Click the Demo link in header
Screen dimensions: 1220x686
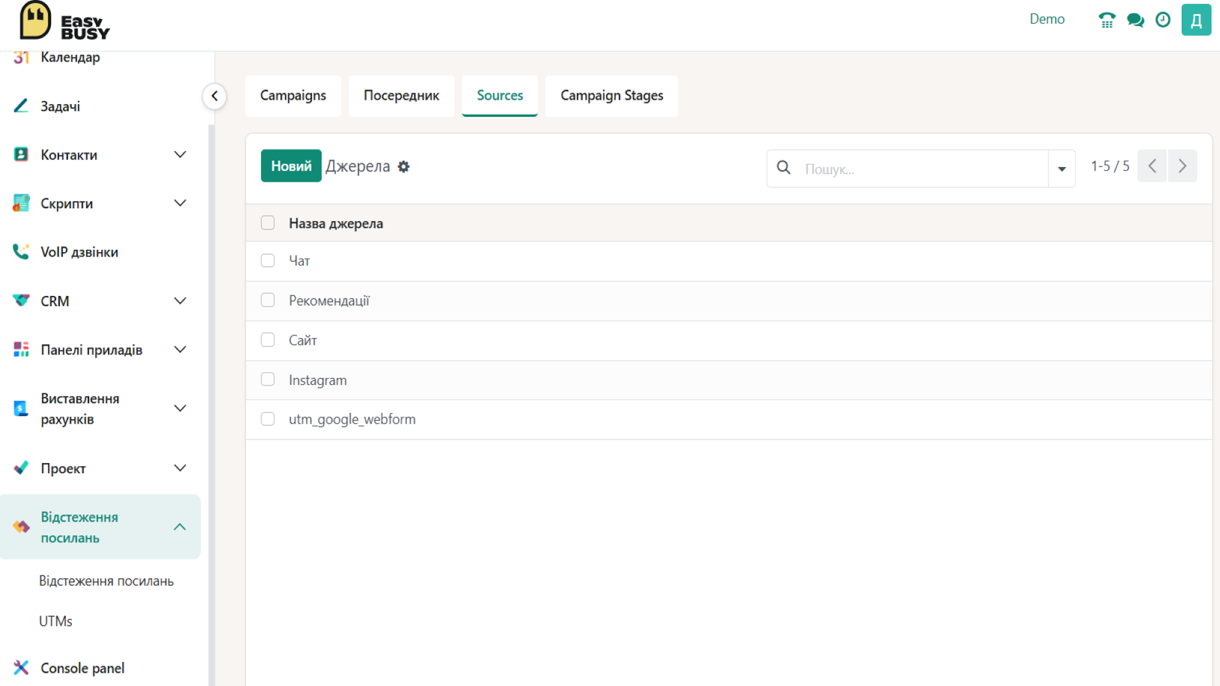1047,19
